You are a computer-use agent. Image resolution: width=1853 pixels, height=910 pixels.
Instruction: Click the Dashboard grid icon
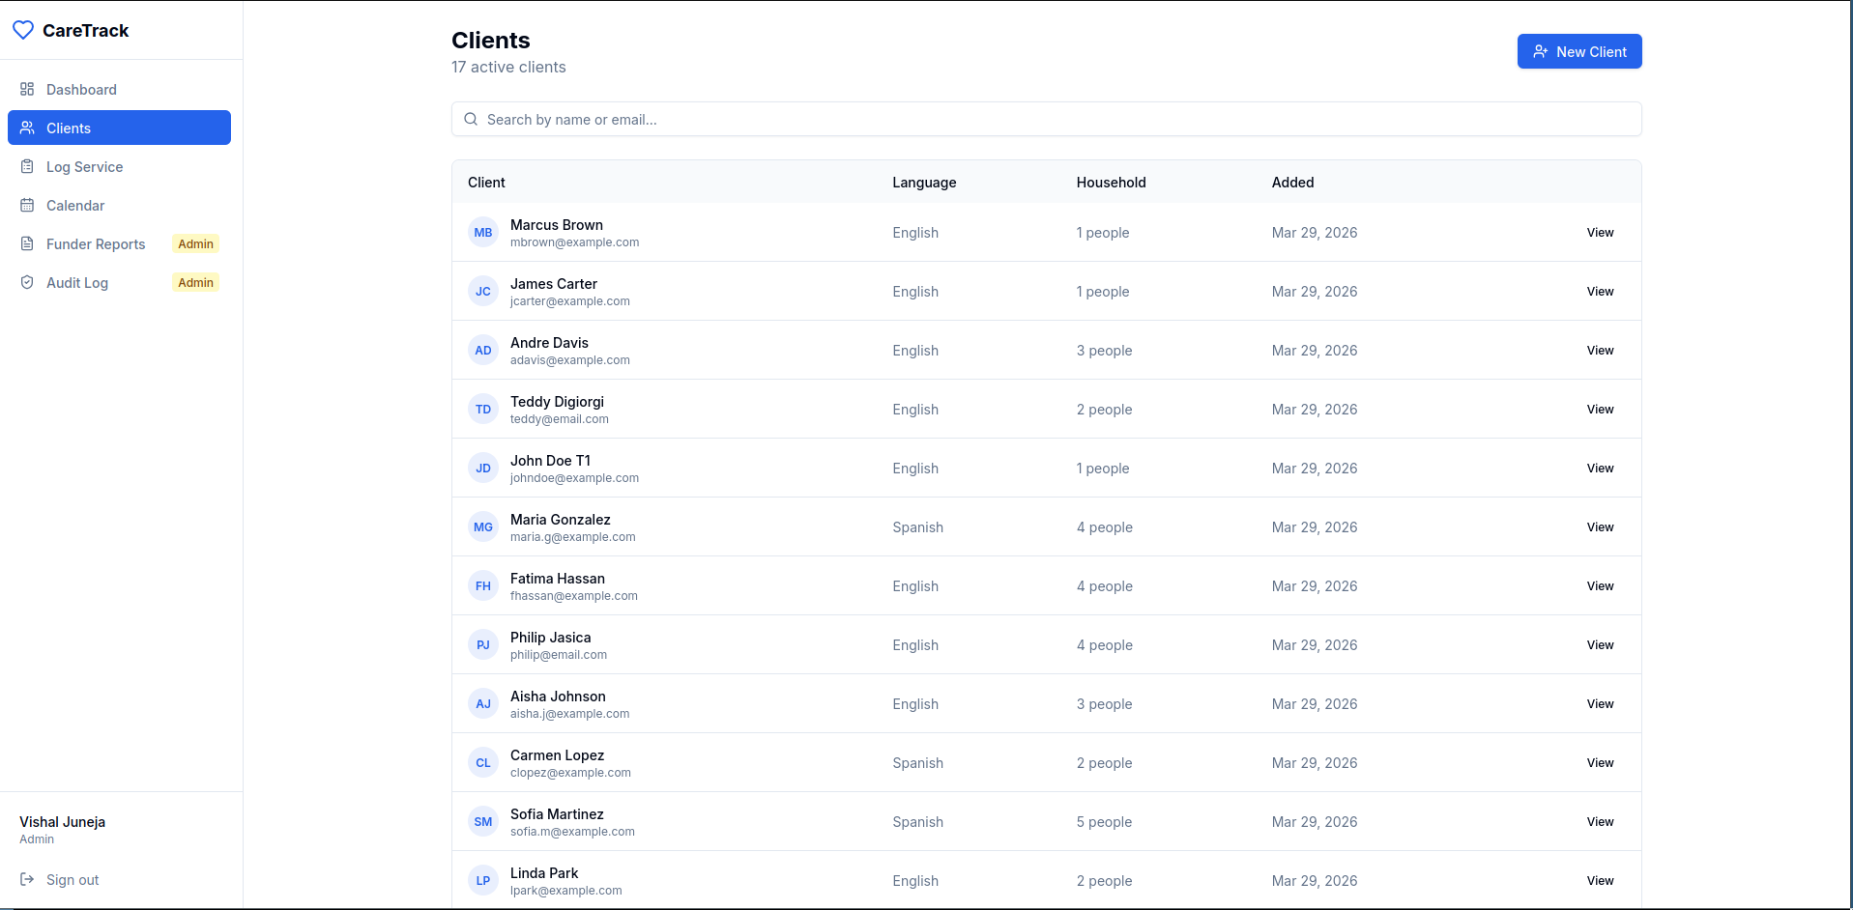click(x=27, y=89)
